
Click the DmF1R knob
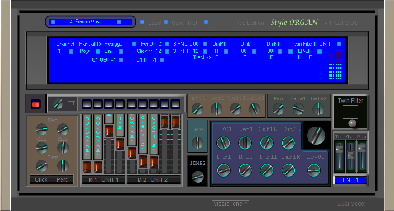click(288, 170)
